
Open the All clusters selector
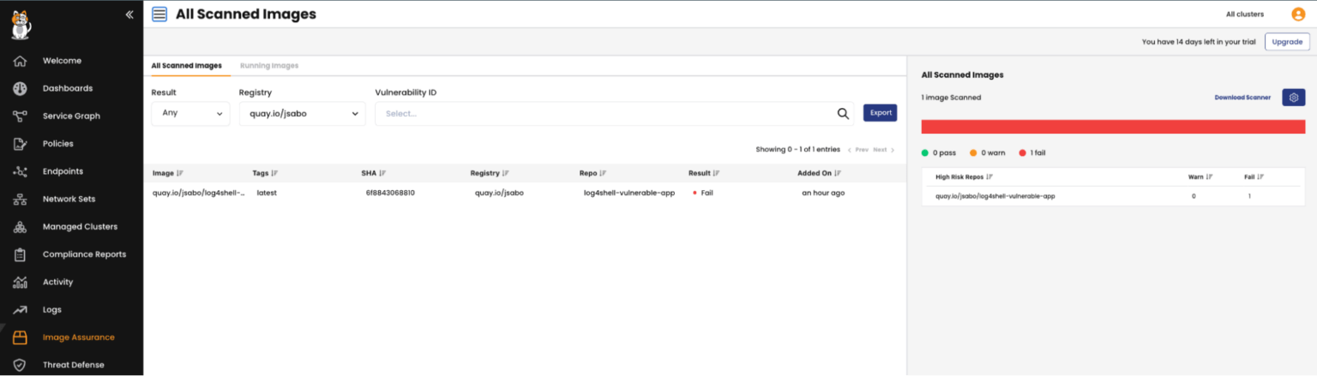(1244, 14)
